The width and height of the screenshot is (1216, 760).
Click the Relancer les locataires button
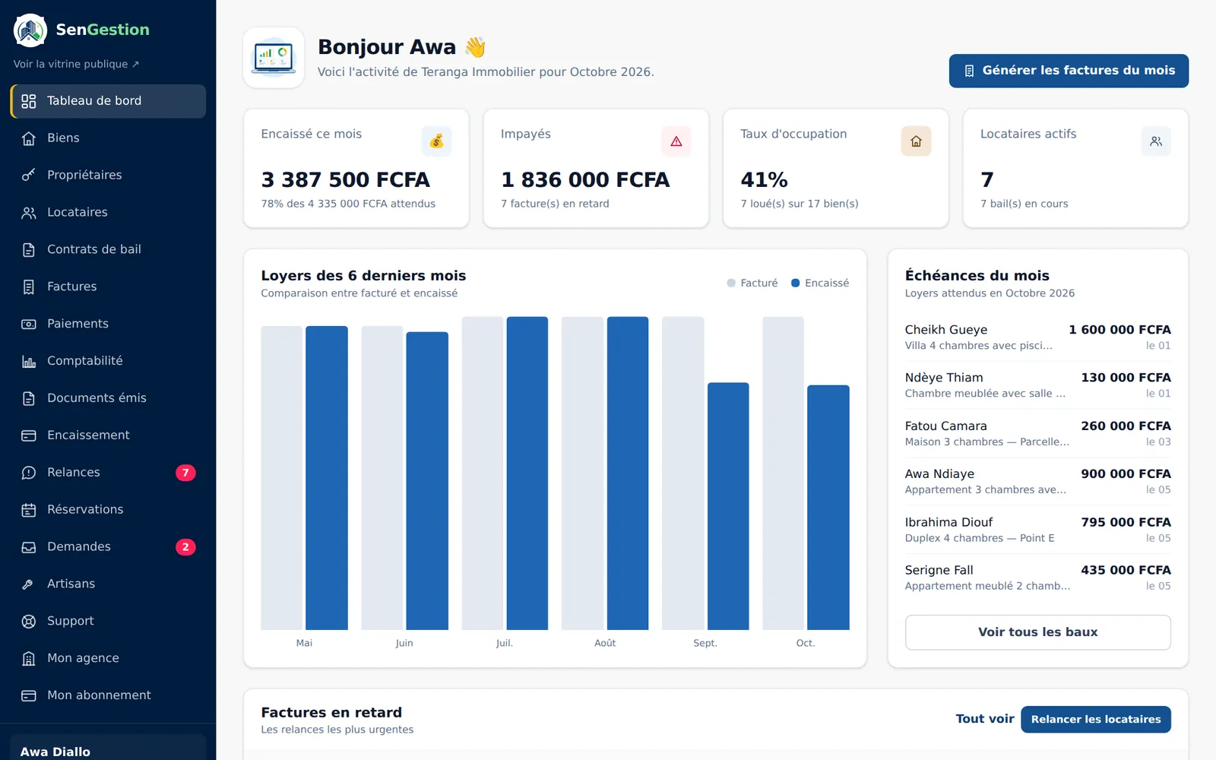pos(1096,720)
